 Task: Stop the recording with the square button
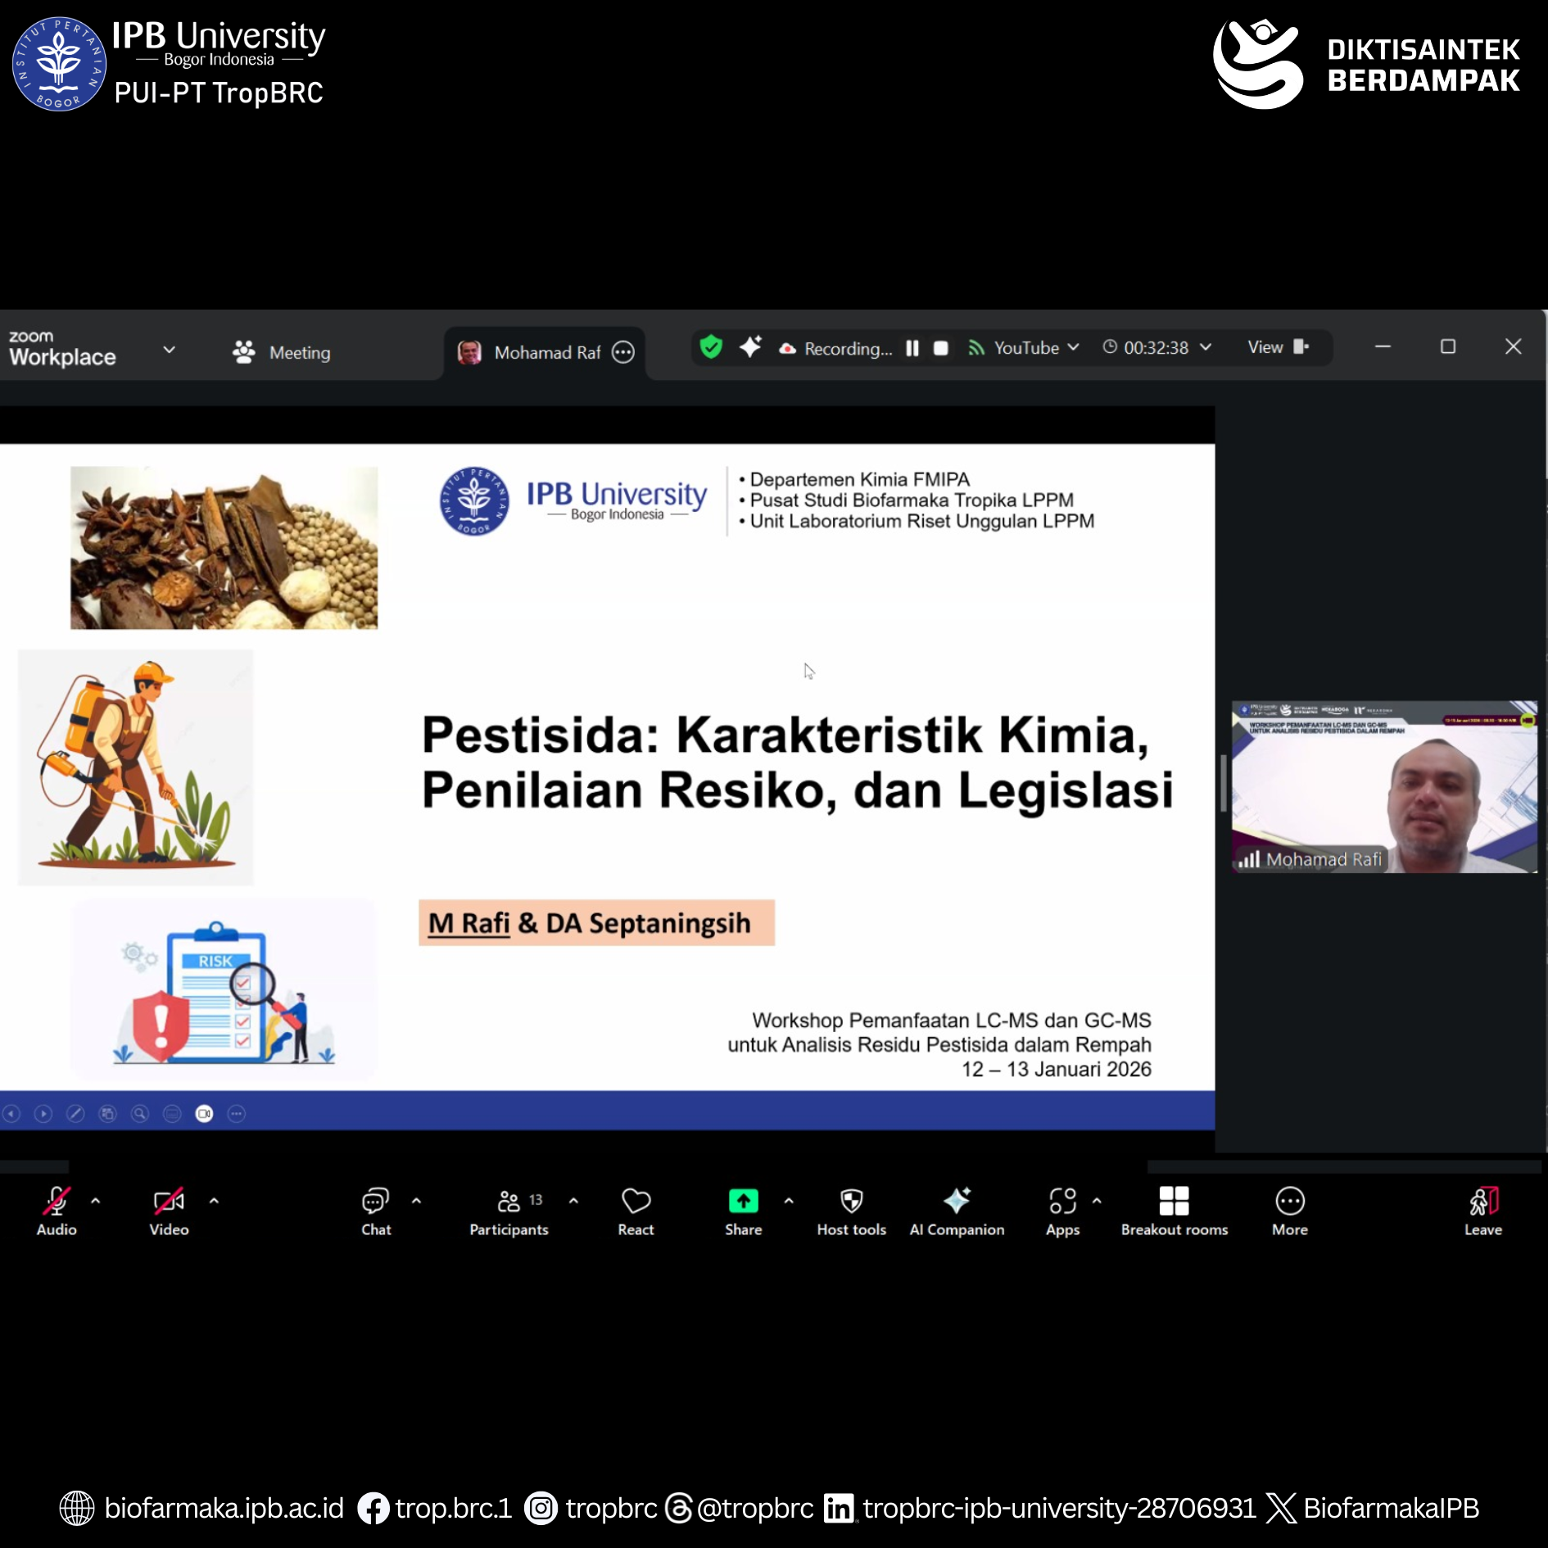941,348
